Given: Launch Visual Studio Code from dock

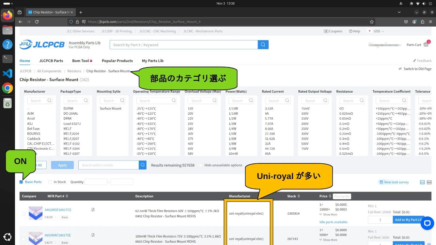Looking at the screenshot, I should tap(7, 73).
